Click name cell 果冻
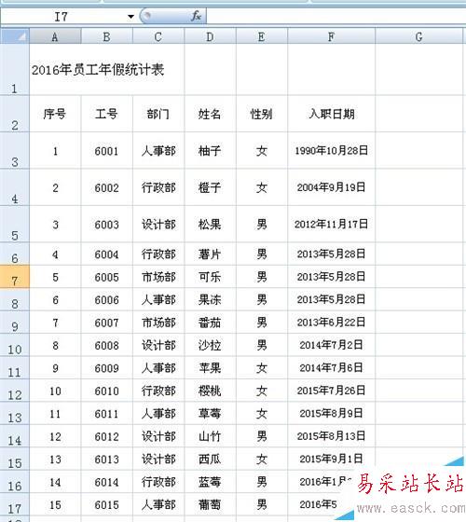 pos(210,299)
